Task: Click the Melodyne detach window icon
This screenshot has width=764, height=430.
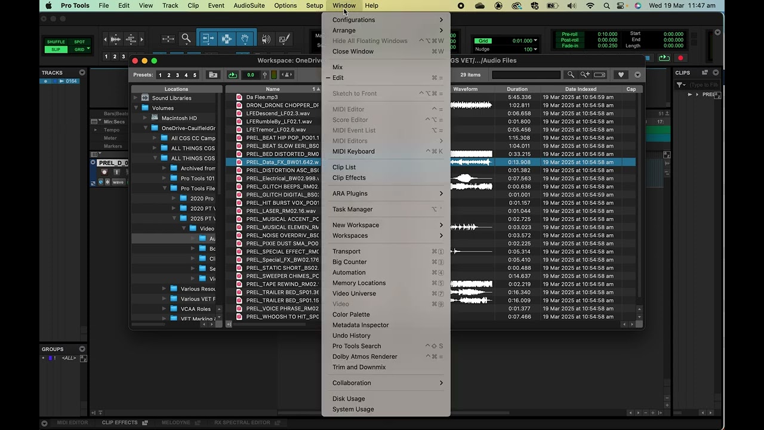Action: coord(198,423)
